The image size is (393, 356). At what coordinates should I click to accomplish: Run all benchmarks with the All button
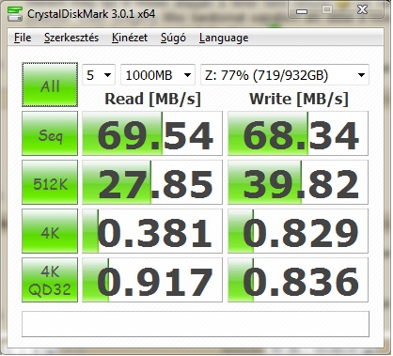(x=50, y=85)
